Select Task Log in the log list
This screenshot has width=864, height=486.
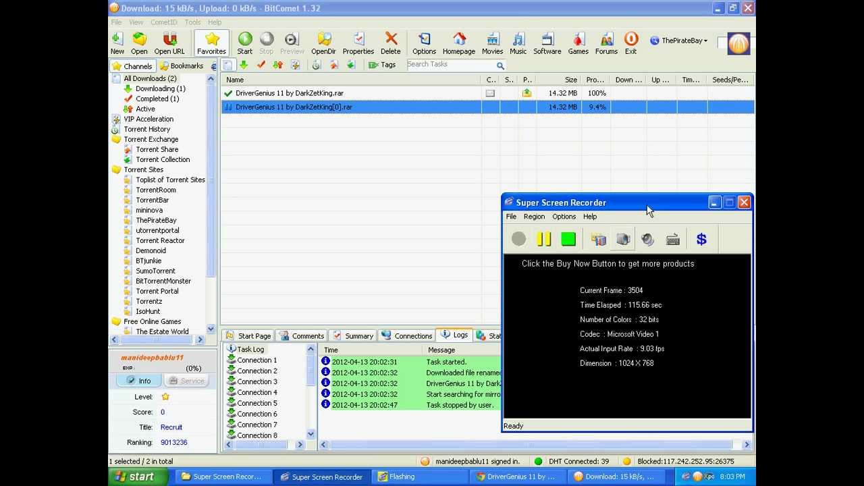click(250, 349)
